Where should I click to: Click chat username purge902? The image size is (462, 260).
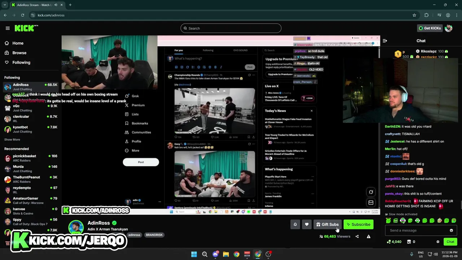392,179
